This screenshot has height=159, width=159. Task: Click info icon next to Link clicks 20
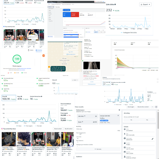tap(85, 116)
